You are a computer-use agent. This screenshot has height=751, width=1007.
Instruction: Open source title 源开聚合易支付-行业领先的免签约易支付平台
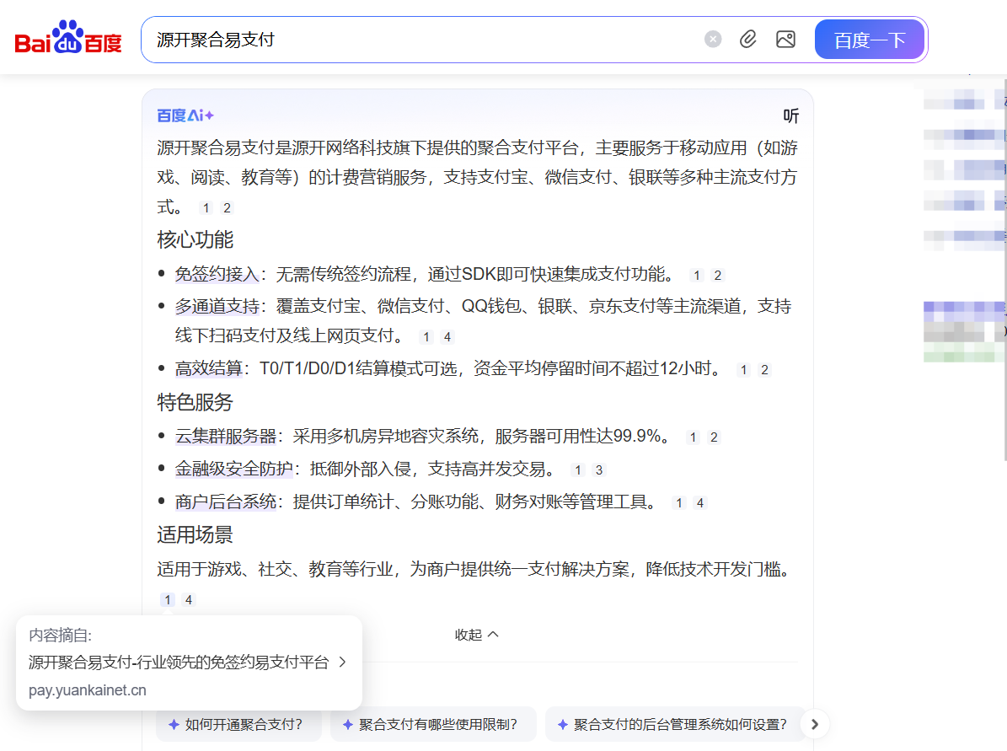point(179,662)
